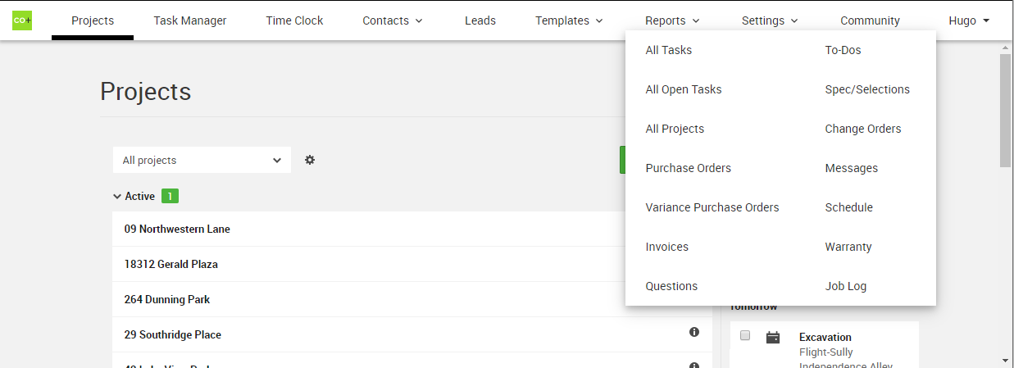Go to the Task Manager tab
This screenshot has height=368, width=1014.
[190, 20]
